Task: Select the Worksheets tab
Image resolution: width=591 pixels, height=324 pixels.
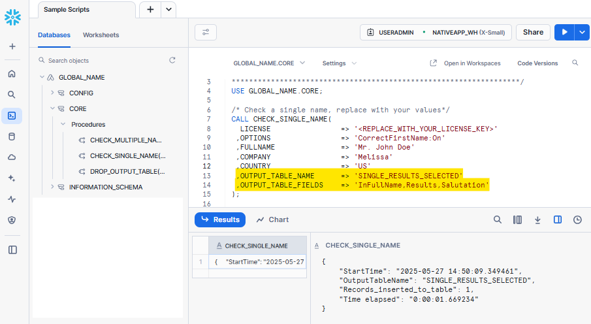Action: point(101,35)
